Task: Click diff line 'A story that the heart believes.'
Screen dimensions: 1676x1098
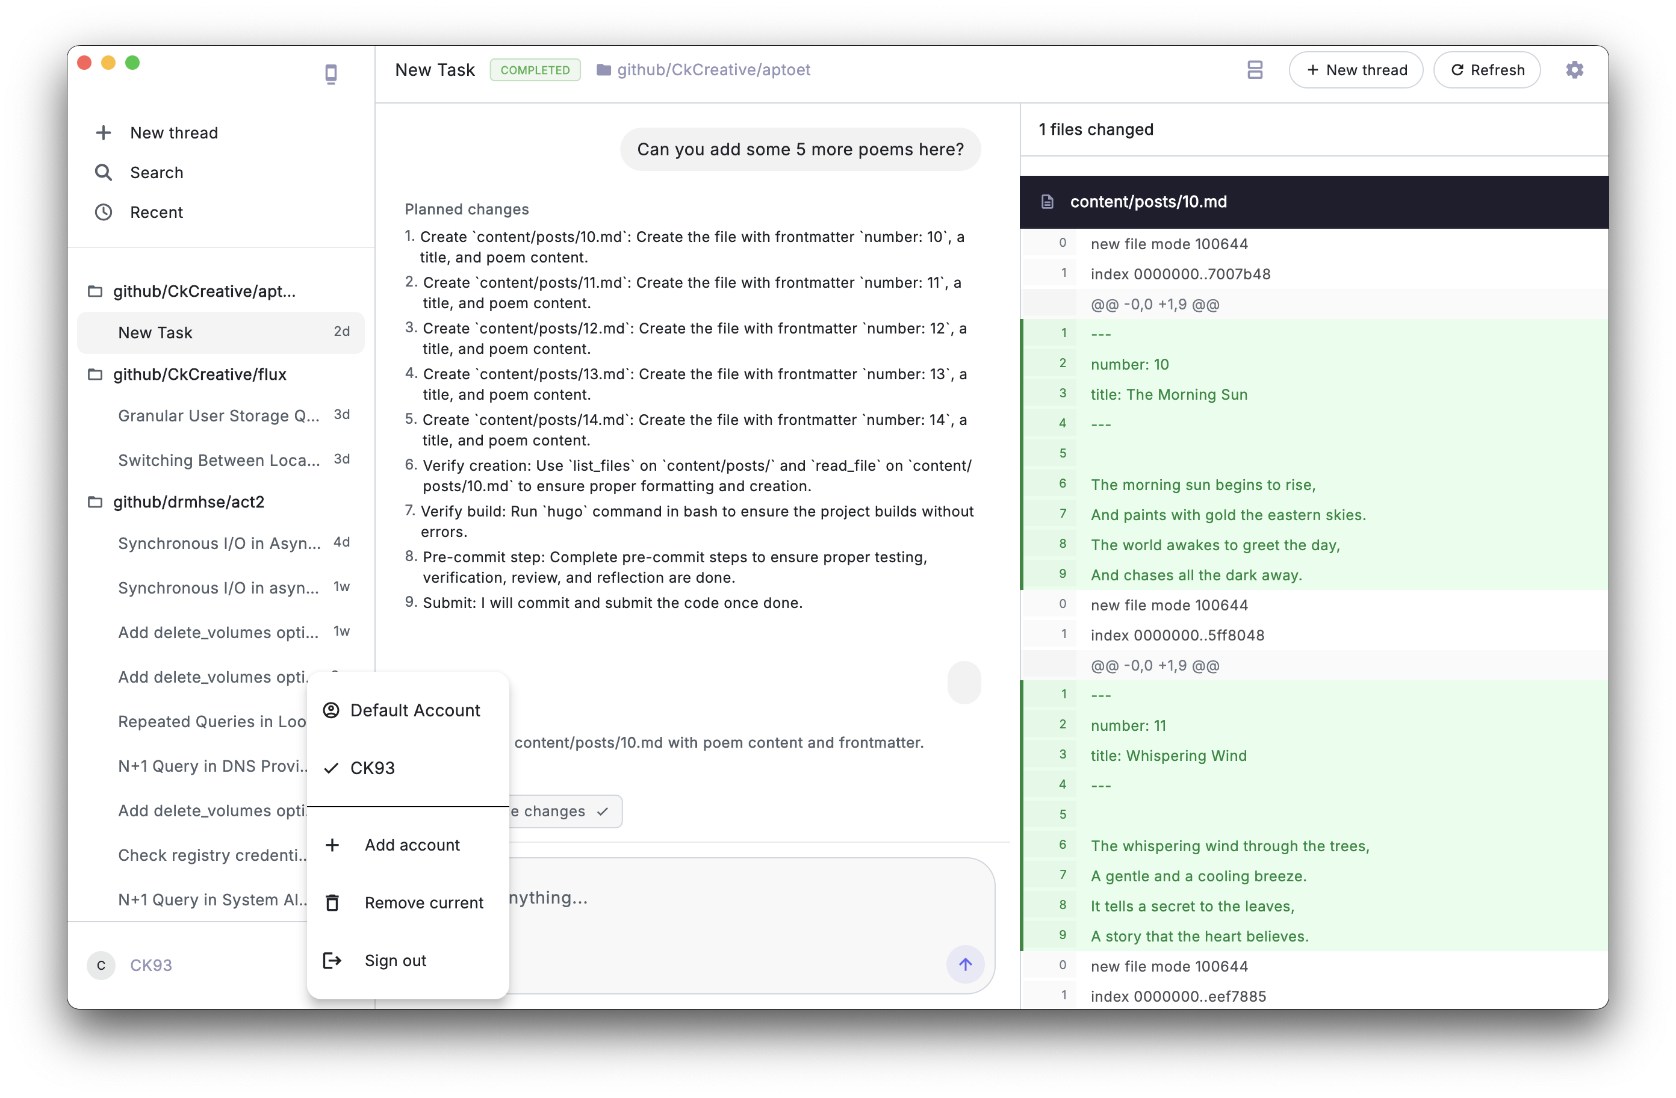Action: pyautogui.click(x=1199, y=936)
